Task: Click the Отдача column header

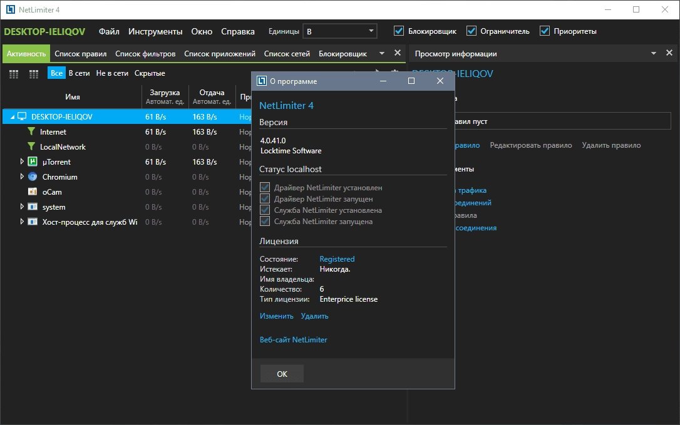Action: coord(212,97)
